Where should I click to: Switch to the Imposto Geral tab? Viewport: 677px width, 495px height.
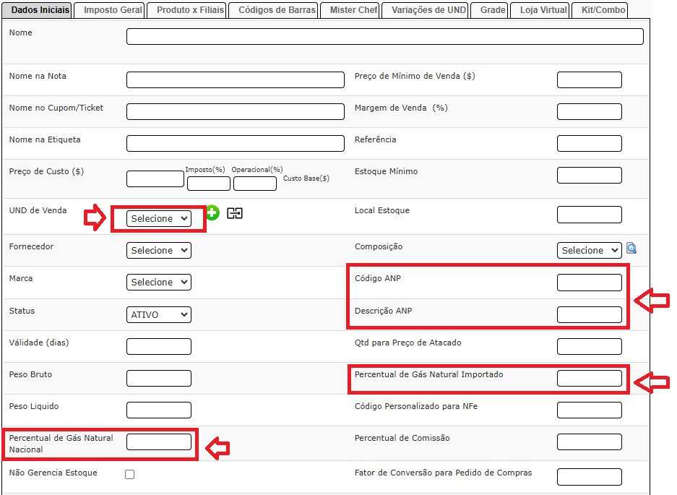coord(113,10)
